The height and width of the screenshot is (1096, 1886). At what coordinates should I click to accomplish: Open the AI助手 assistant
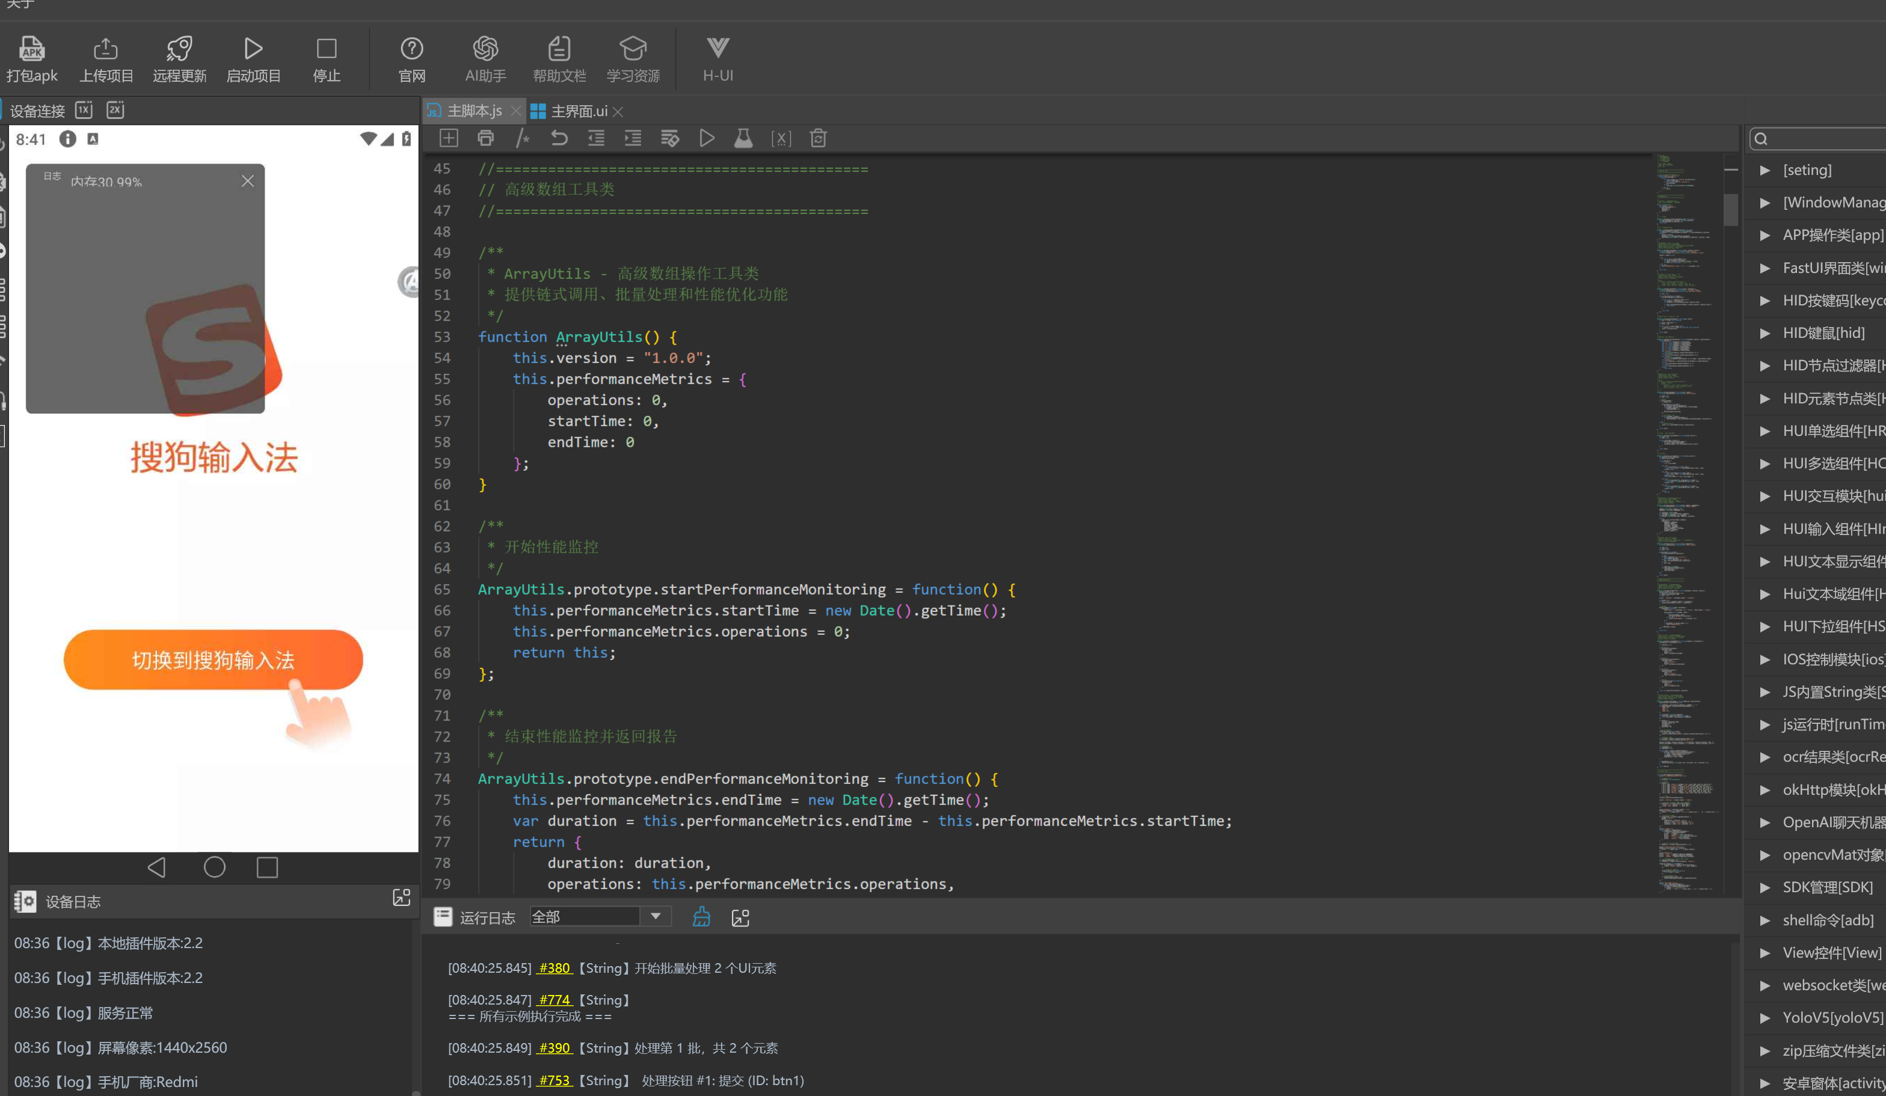pos(485,49)
